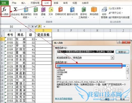
Task: Switch to the Data (数据) tab
Action: [x=56, y=3]
